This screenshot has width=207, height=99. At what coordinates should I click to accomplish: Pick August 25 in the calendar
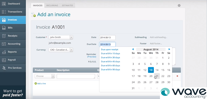(139, 82)
